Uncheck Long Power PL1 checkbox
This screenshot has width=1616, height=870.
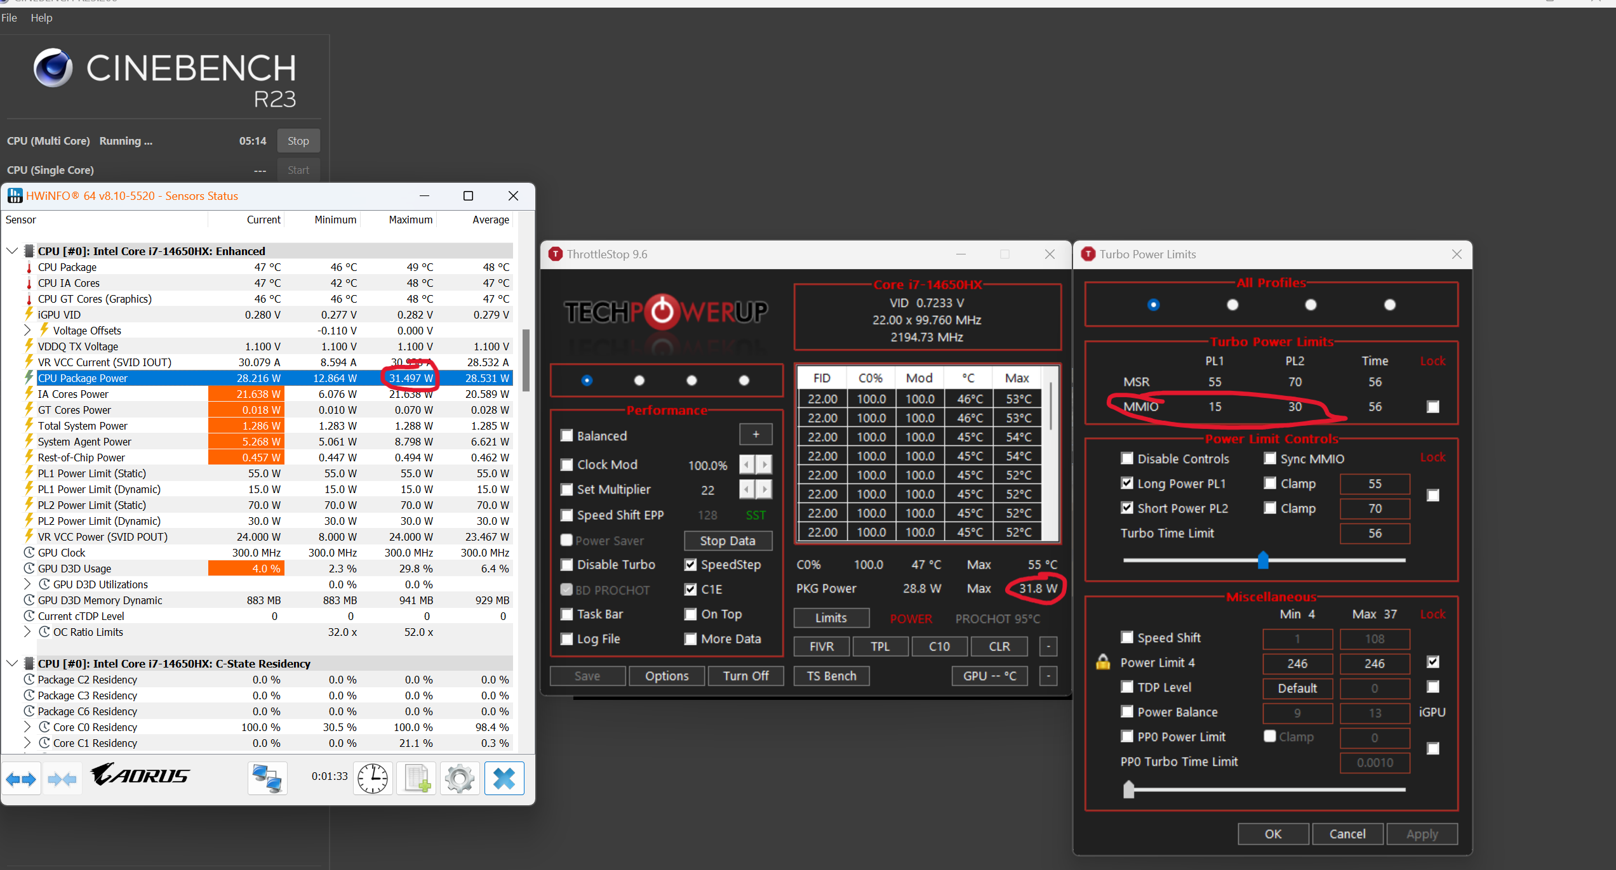tap(1127, 483)
